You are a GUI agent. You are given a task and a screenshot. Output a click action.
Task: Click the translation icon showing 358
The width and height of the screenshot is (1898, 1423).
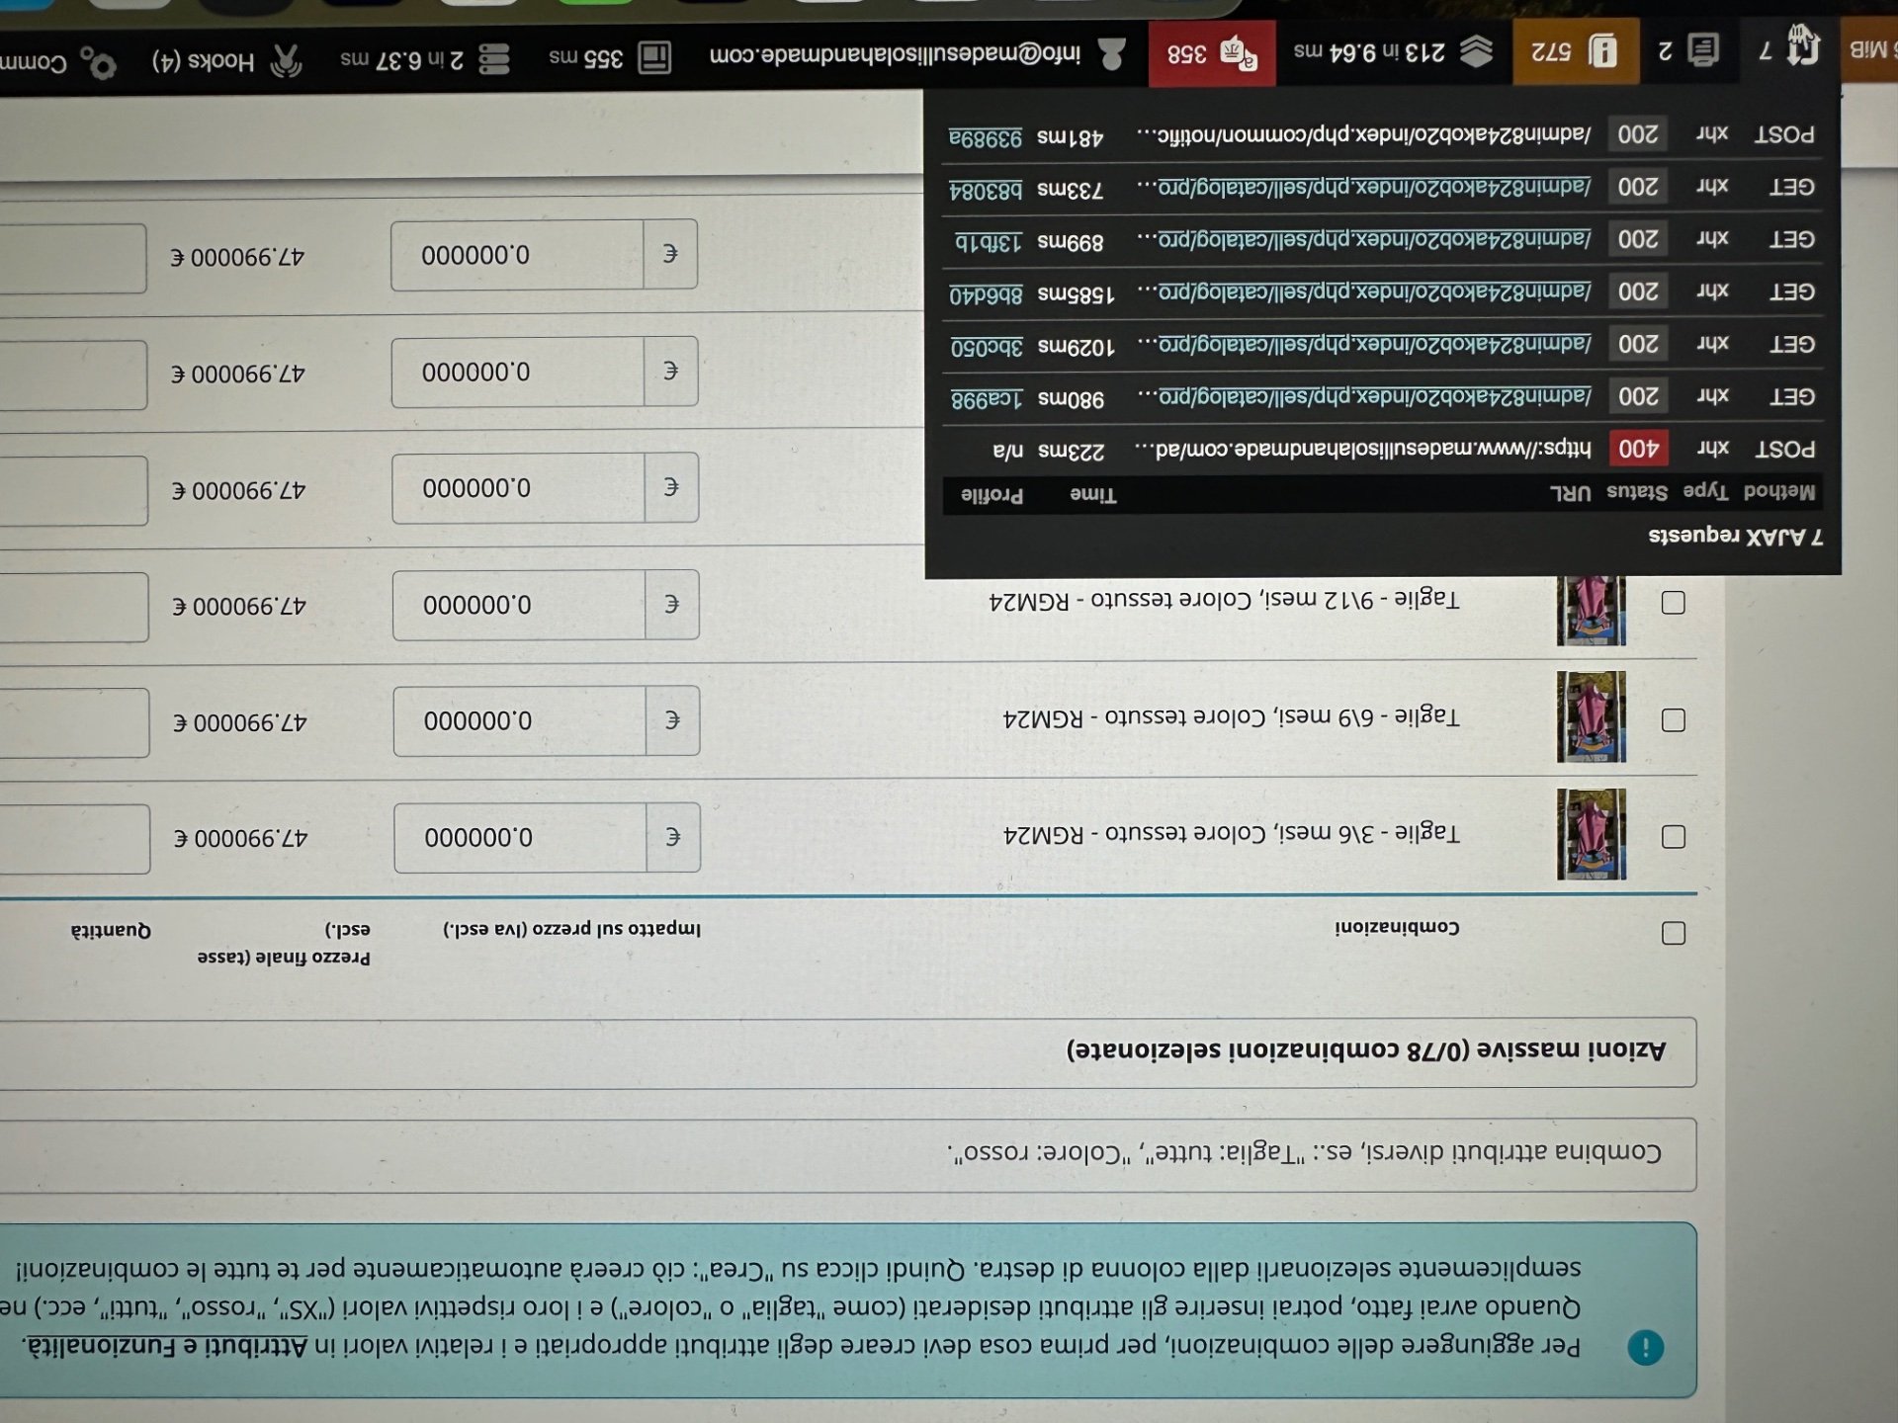click(x=1239, y=53)
